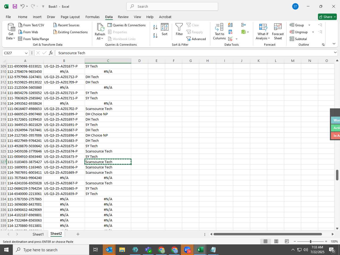Open Advanced filter options
This screenshot has width=340, height=255.
196,39
